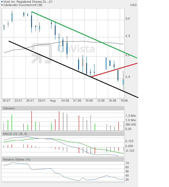The width and height of the screenshot is (169, 187).
Task: Click the 4,5 price axis value
Action: pos(128,36)
